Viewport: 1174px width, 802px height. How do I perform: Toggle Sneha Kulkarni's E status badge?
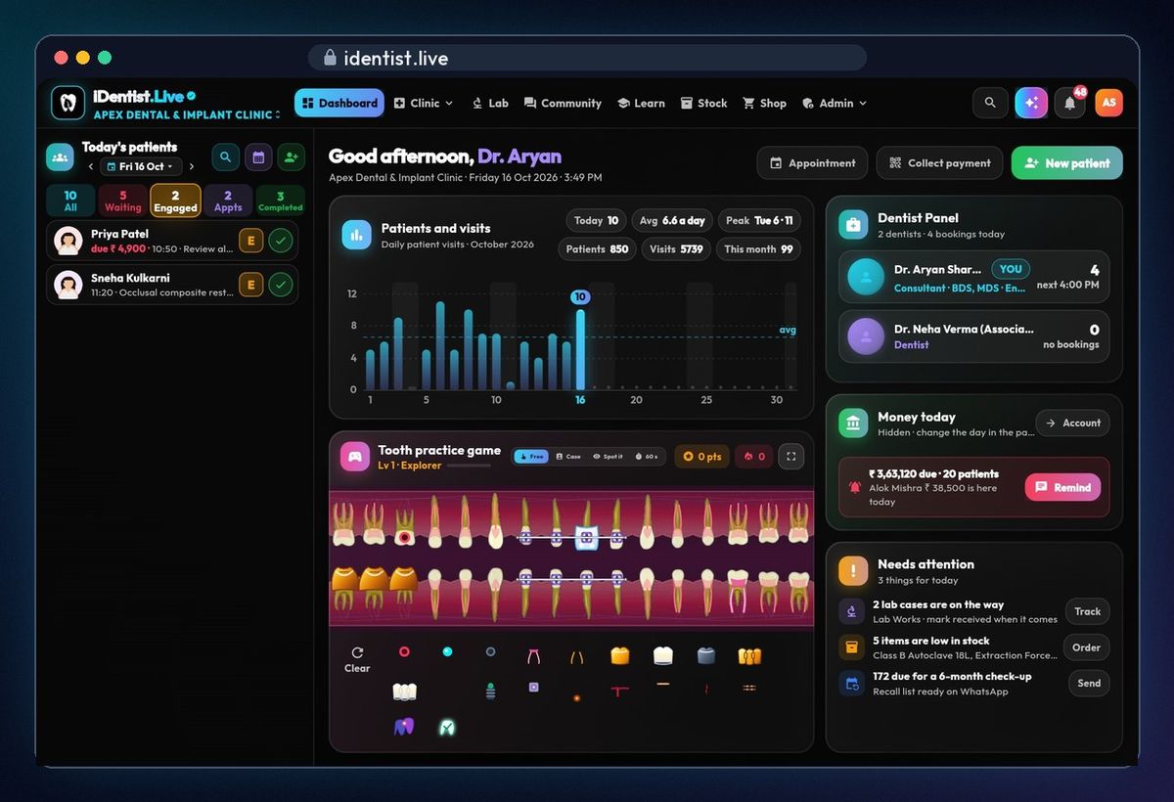coord(250,285)
